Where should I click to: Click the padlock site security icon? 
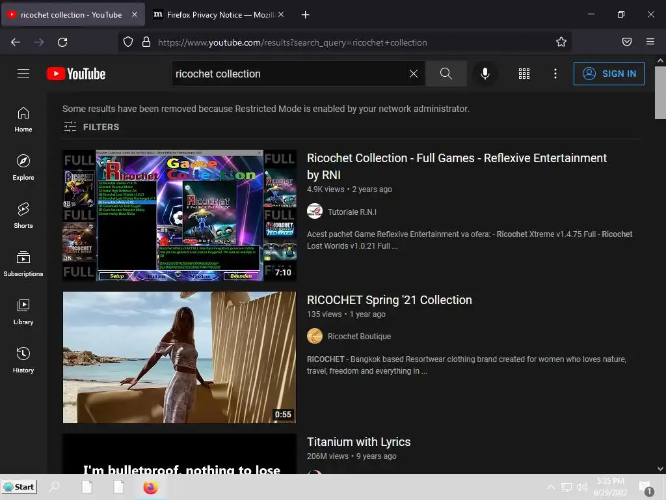pyautogui.click(x=146, y=42)
